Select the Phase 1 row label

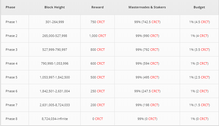pyautogui.click(x=12, y=22)
